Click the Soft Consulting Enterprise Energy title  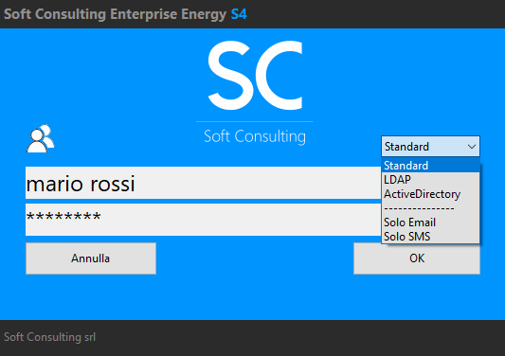point(115,14)
